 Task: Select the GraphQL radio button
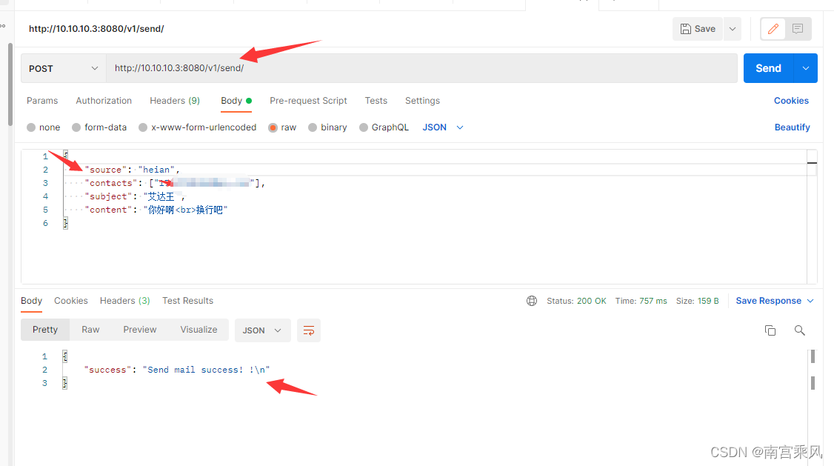tap(363, 127)
